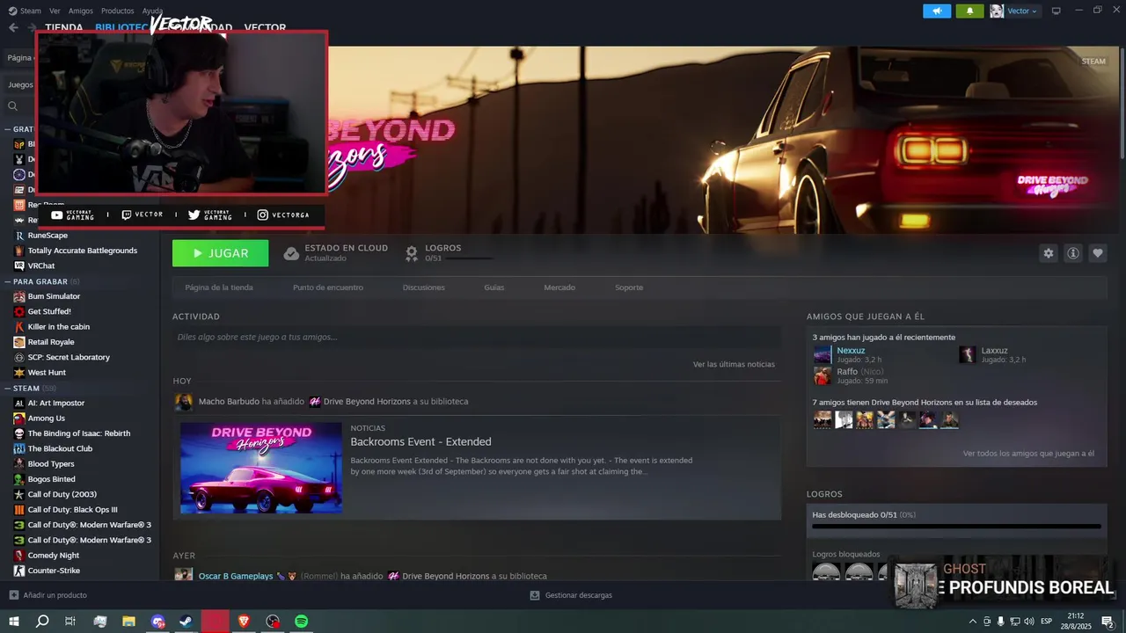Click Nexxuz friend avatar
Viewport: 1126px width, 633px height.
point(823,354)
